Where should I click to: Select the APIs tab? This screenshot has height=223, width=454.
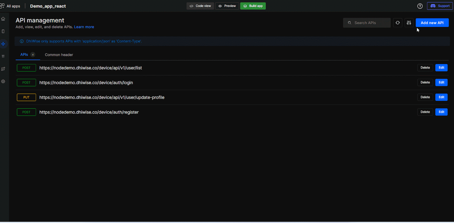(24, 55)
